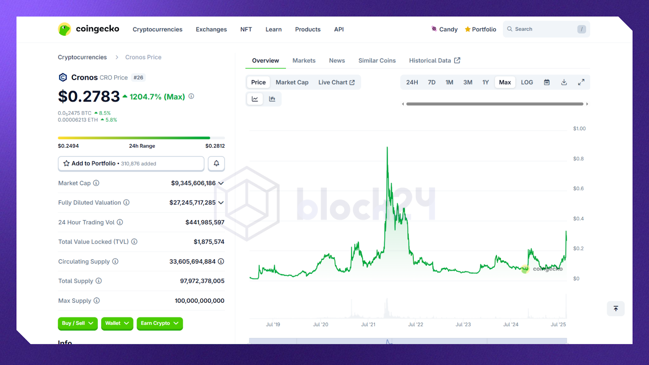This screenshot has height=365, width=649.
Task: Toggle LOG scale on the chart
Action: [527, 82]
